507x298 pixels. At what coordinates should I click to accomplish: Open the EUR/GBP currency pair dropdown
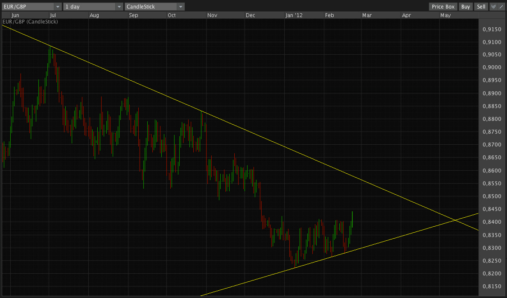click(x=31, y=6)
